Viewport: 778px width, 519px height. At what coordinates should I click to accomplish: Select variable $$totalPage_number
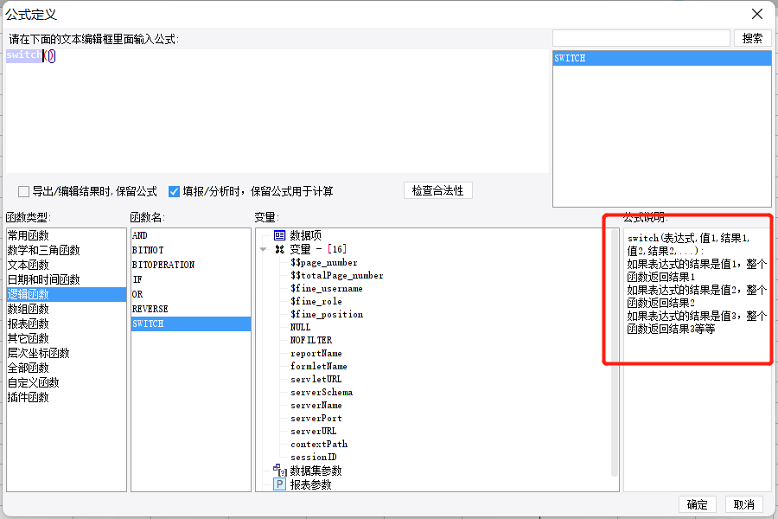coord(337,276)
